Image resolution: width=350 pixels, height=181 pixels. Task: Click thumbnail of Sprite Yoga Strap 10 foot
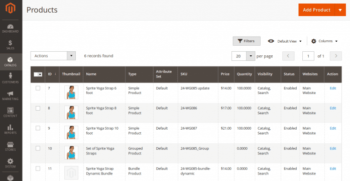(x=71, y=133)
